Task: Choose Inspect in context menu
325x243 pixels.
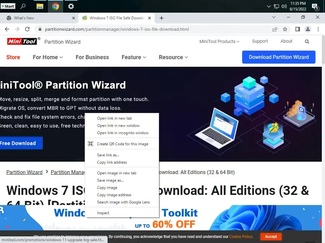Action: (x=122, y=213)
